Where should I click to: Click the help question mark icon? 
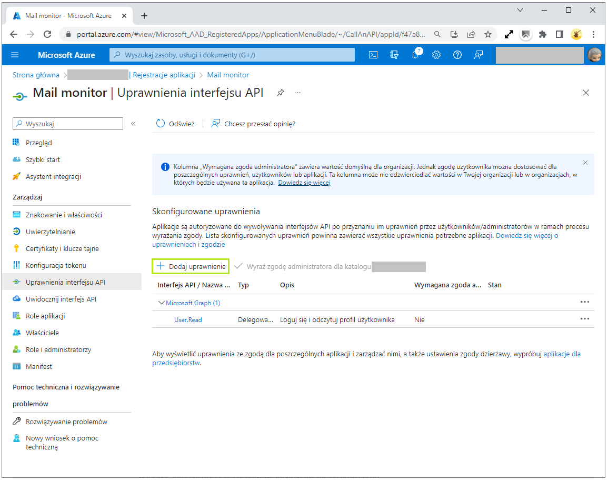(457, 55)
